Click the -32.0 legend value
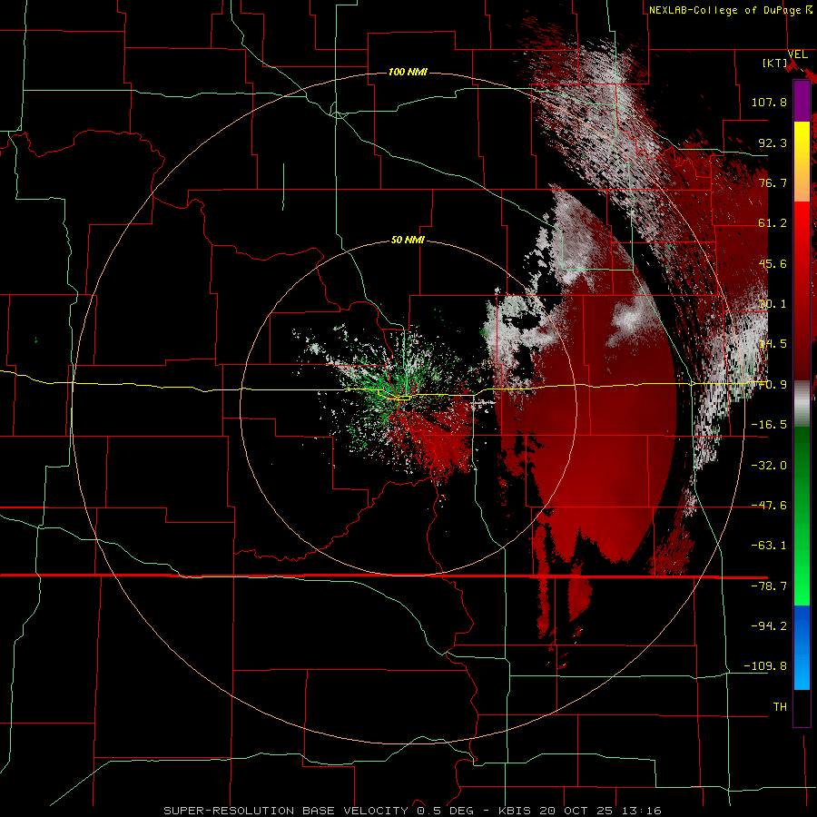817x817 pixels. [x=769, y=465]
